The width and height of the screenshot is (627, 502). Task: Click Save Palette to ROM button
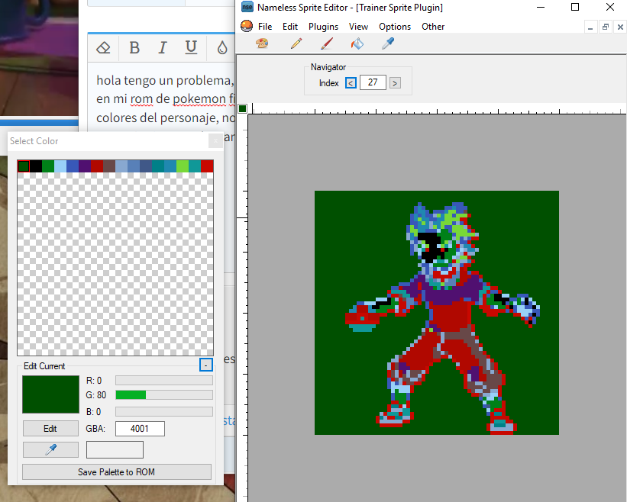click(x=116, y=472)
